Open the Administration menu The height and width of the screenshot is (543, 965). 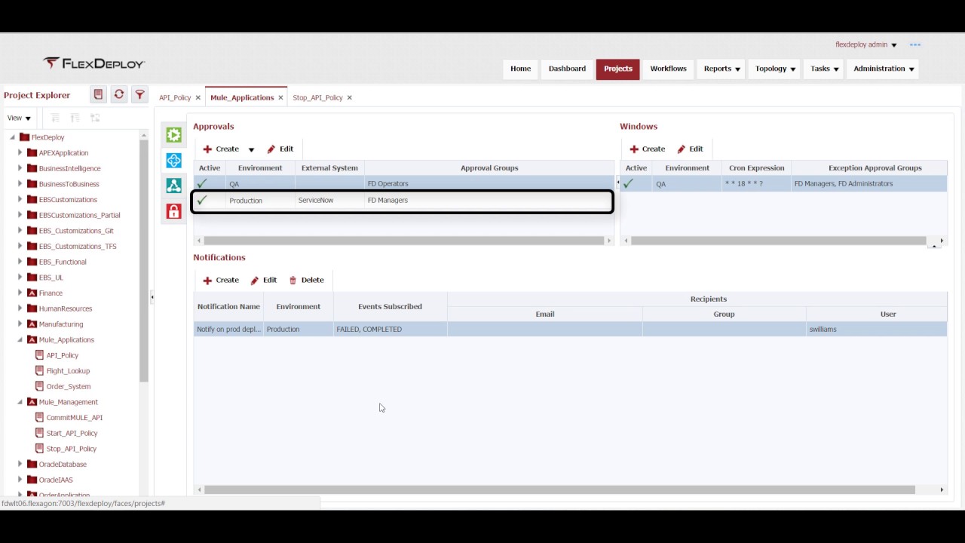pyautogui.click(x=884, y=69)
